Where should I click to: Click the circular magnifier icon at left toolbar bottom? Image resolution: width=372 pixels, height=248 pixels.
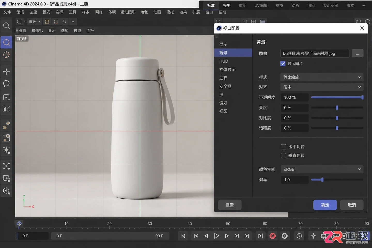point(6,191)
